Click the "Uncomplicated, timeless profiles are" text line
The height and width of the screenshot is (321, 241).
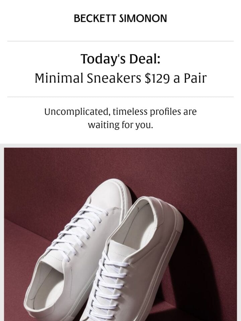tap(120, 112)
